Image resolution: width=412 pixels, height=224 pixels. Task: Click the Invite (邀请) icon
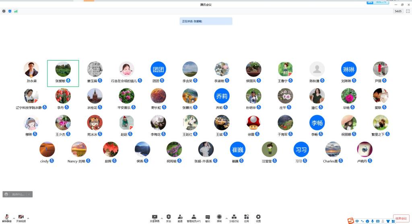click(180, 217)
